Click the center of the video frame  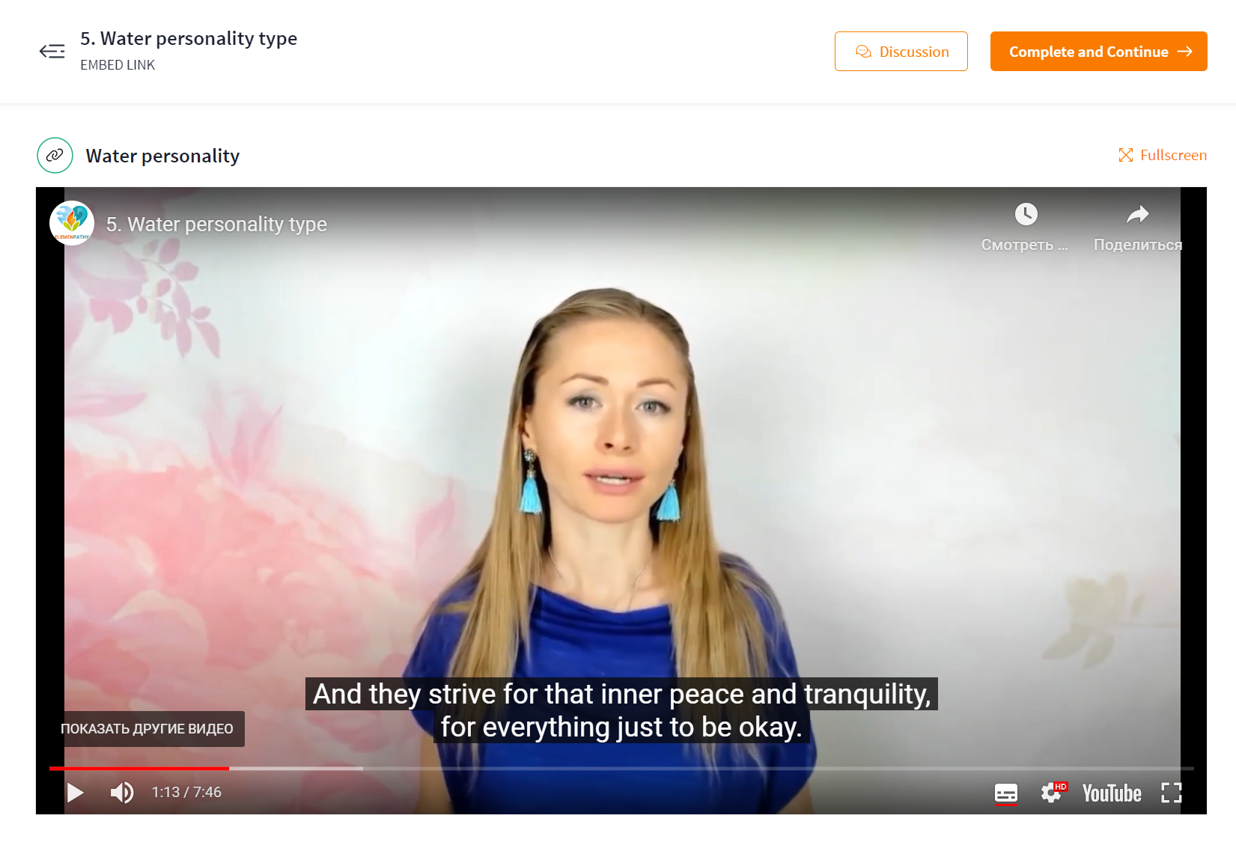(x=621, y=501)
